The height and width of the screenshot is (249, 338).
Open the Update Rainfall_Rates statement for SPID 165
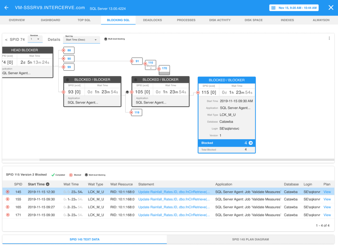point(174,207)
